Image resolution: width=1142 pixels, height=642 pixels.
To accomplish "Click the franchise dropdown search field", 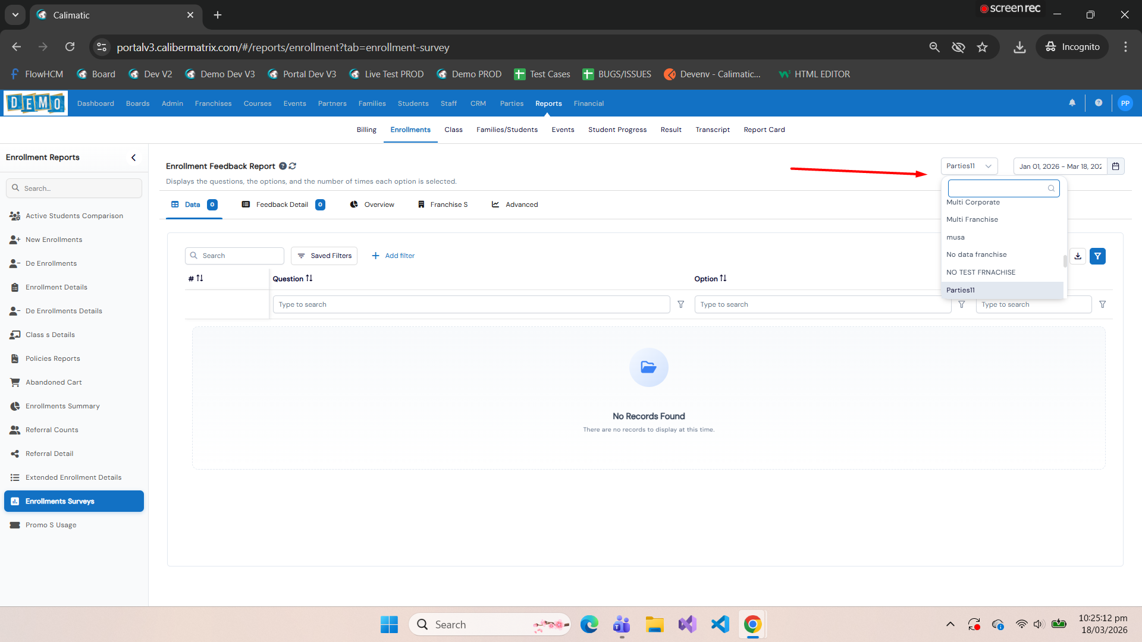I will tap(998, 188).
